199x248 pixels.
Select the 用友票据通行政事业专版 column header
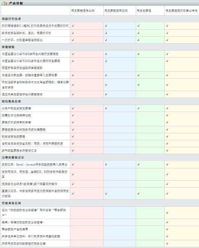coord(182,10)
